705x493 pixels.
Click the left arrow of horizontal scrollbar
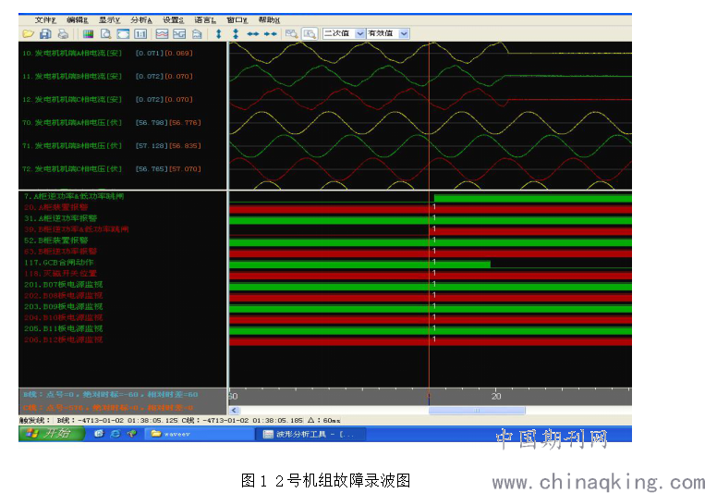click(234, 410)
